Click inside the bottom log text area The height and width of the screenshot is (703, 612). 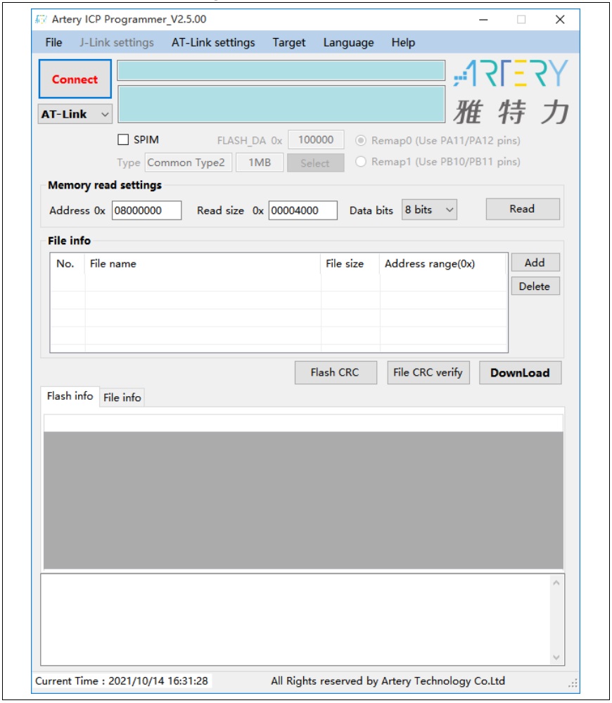[295, 619]
